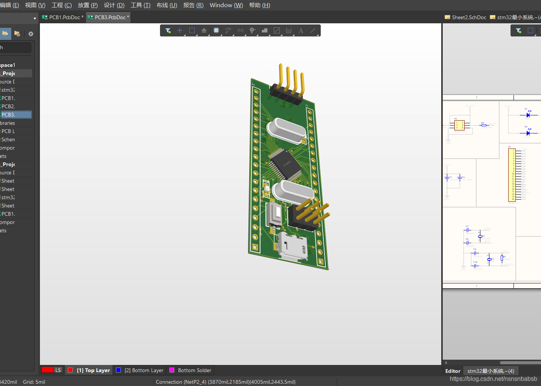Screen dimensions: 541x386
Task: Open Projects panel gear settings
Action: click(x=31, y=33)
